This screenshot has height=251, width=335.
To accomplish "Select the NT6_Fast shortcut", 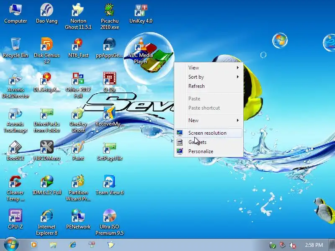I will click(78, 48).
